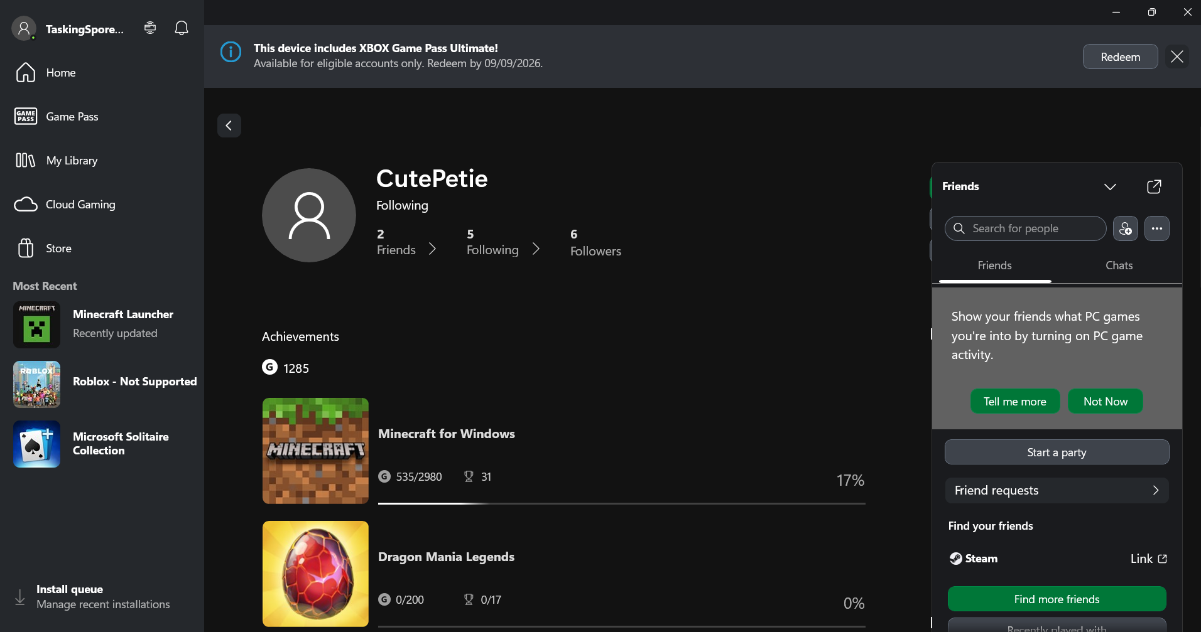Switch to the Friends tab

pos(995,265)
